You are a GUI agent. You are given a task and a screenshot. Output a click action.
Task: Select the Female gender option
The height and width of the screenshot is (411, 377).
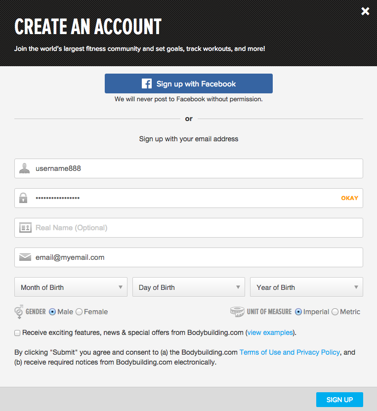[x=79, y=312]
